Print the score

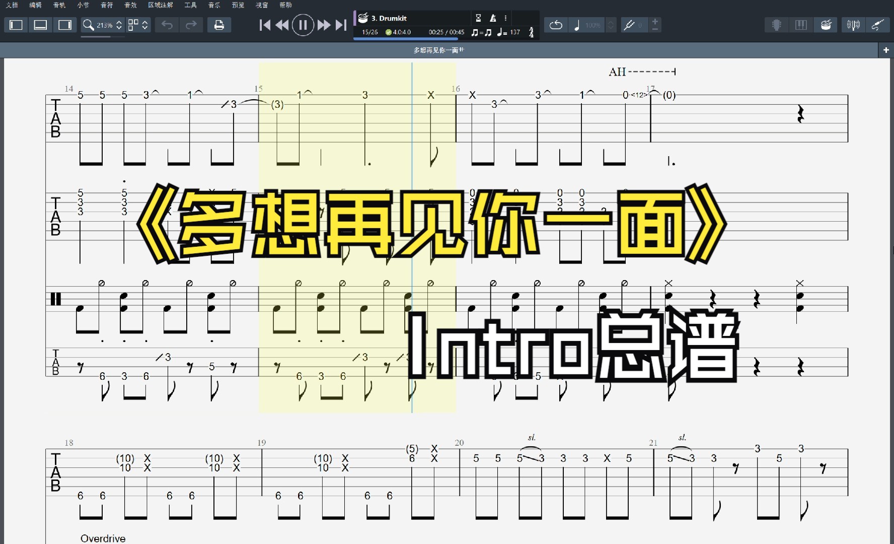click(219, 25)
